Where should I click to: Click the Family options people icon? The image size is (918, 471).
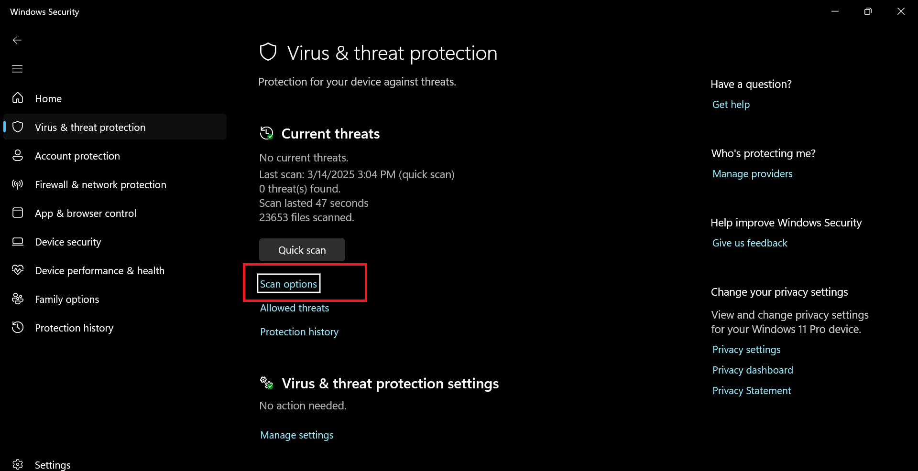coord(18,299)
